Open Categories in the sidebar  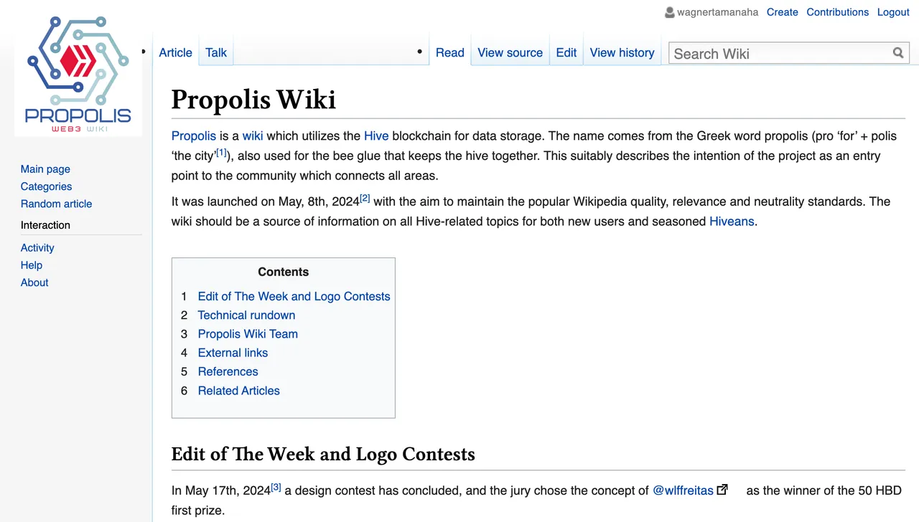pyautogui.click(x=47, y=186)
